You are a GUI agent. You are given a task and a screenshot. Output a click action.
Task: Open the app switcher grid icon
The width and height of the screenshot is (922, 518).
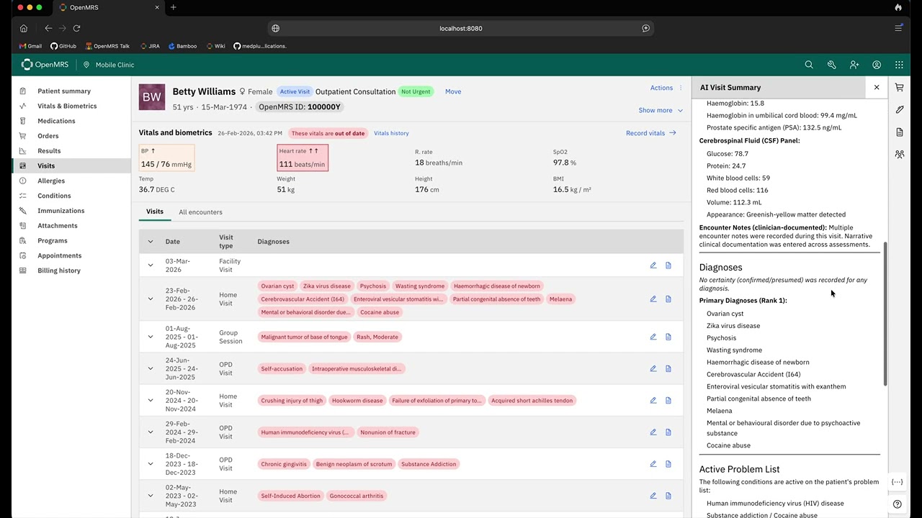pos(899,65)
